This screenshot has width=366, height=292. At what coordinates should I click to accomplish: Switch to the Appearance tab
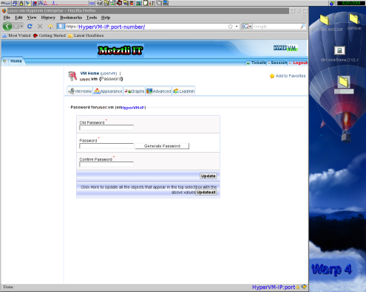tap(108, 91)
